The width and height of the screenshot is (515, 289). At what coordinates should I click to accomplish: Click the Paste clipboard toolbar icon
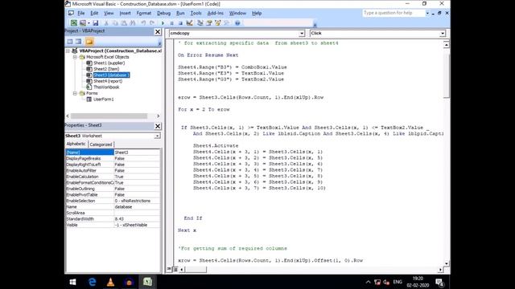[124, 23]
